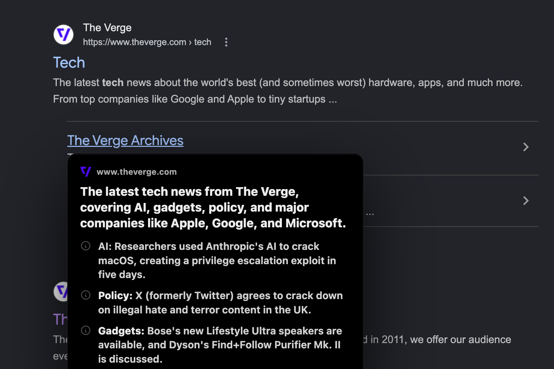The image size is (554, 369).
Task: Click the Tech result description snippet
Action: click(x=288, y=91)
